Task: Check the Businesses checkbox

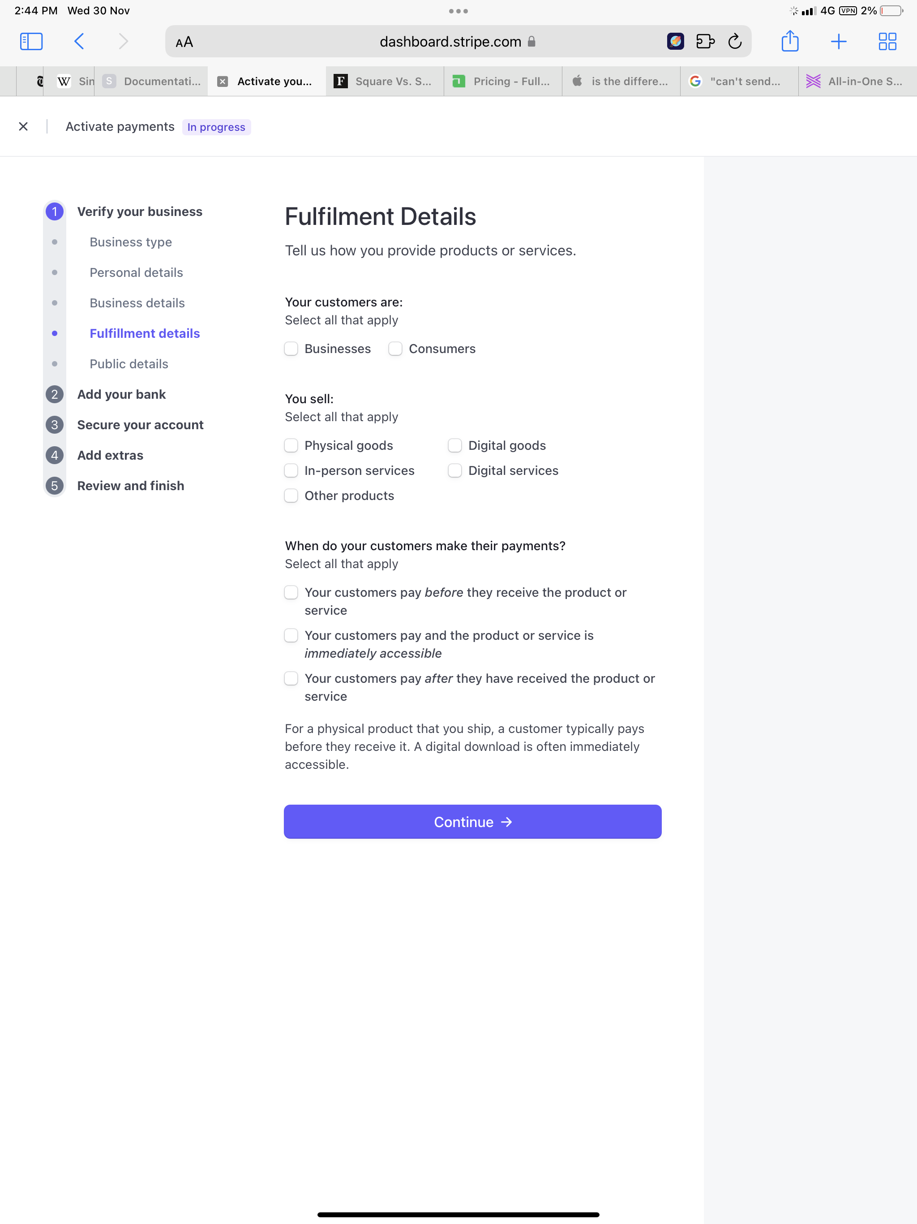Action: (291, 349)
